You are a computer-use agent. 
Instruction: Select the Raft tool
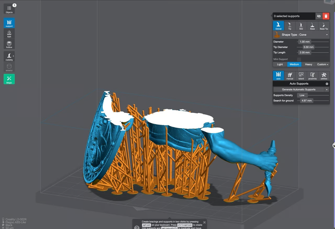(9, 34)
